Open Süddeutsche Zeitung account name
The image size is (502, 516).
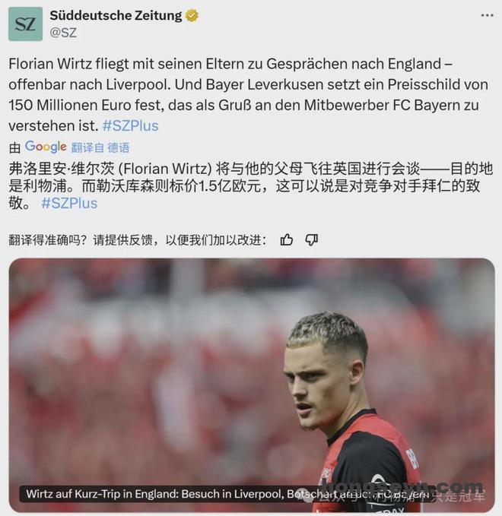click(116, 15)
